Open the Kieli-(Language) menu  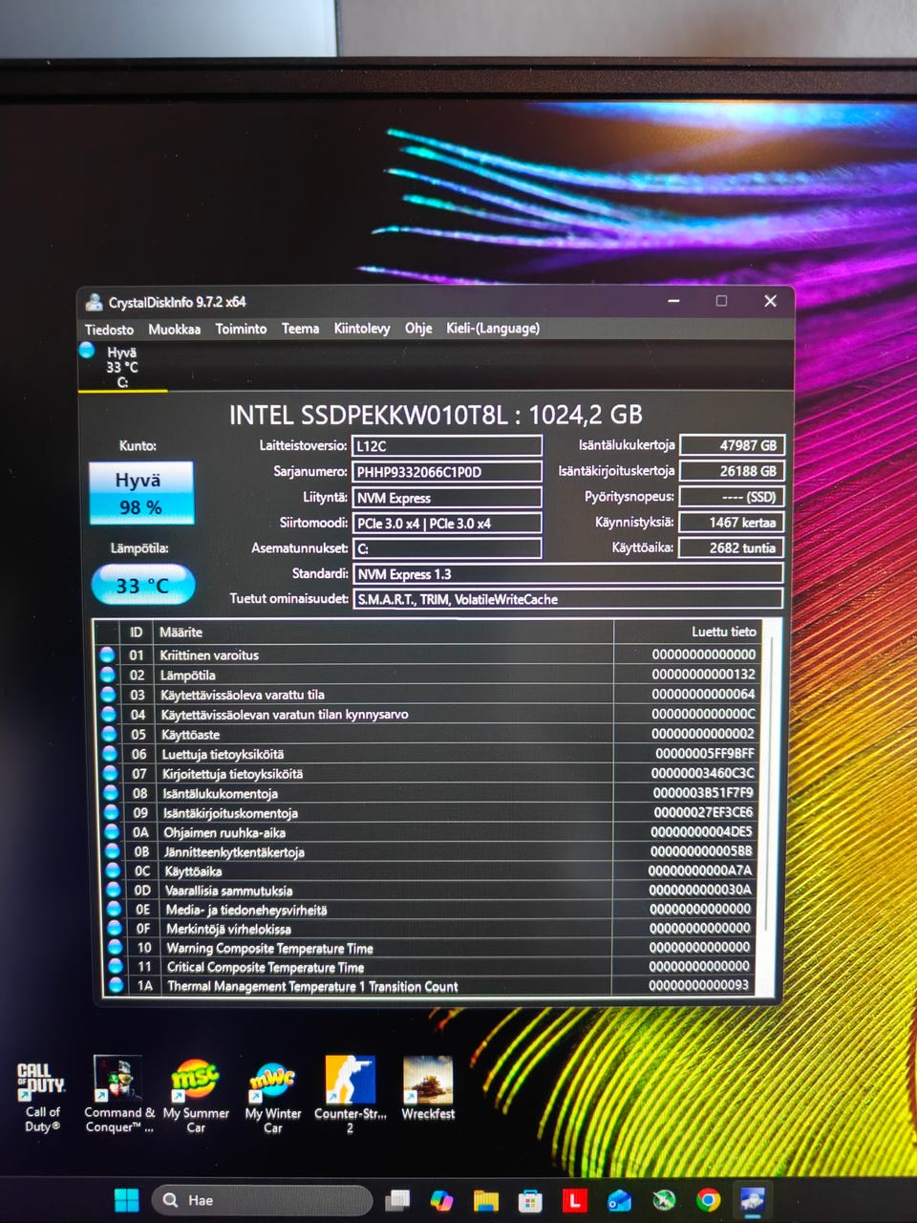pyautogui.click(x=492, y=328)
